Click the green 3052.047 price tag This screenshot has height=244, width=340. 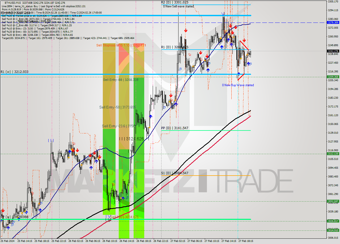(x=333, y=201)
